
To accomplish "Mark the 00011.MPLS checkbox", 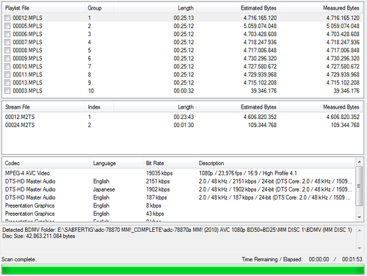I will click(x=7, y=74).
